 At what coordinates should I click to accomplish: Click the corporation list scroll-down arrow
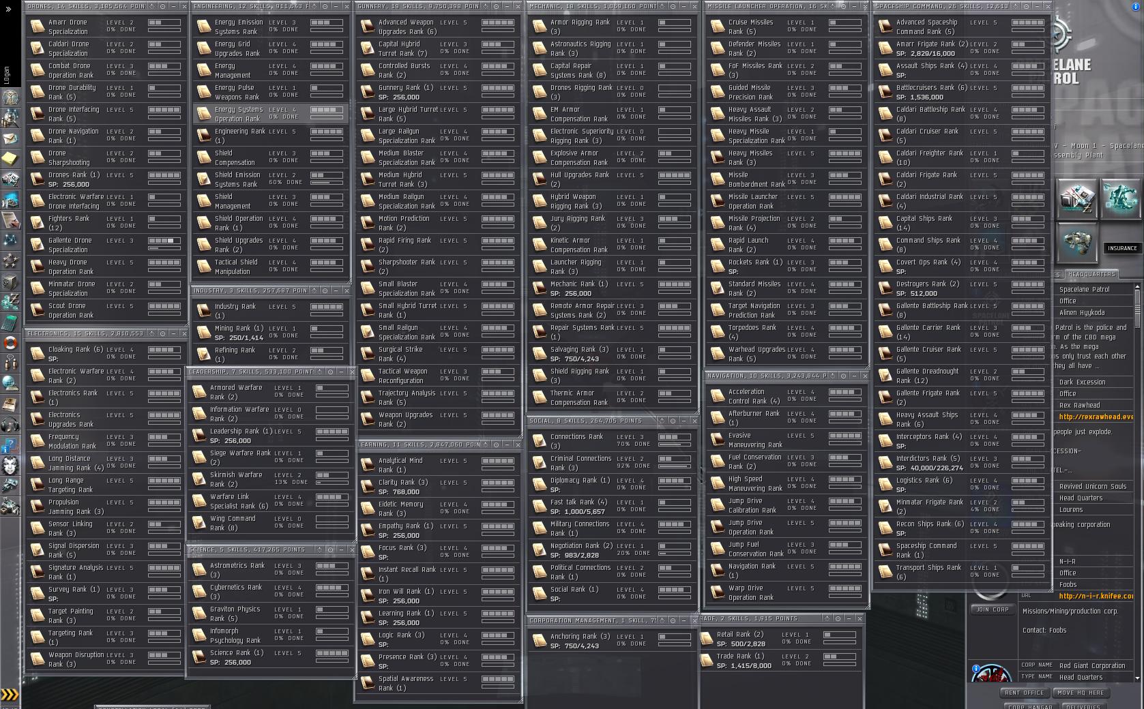tap(1137, 678)
